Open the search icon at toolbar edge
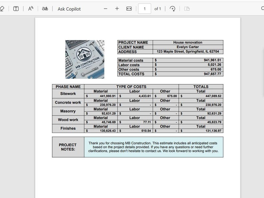Screen dimensions: 264x198 pos(262,8)
